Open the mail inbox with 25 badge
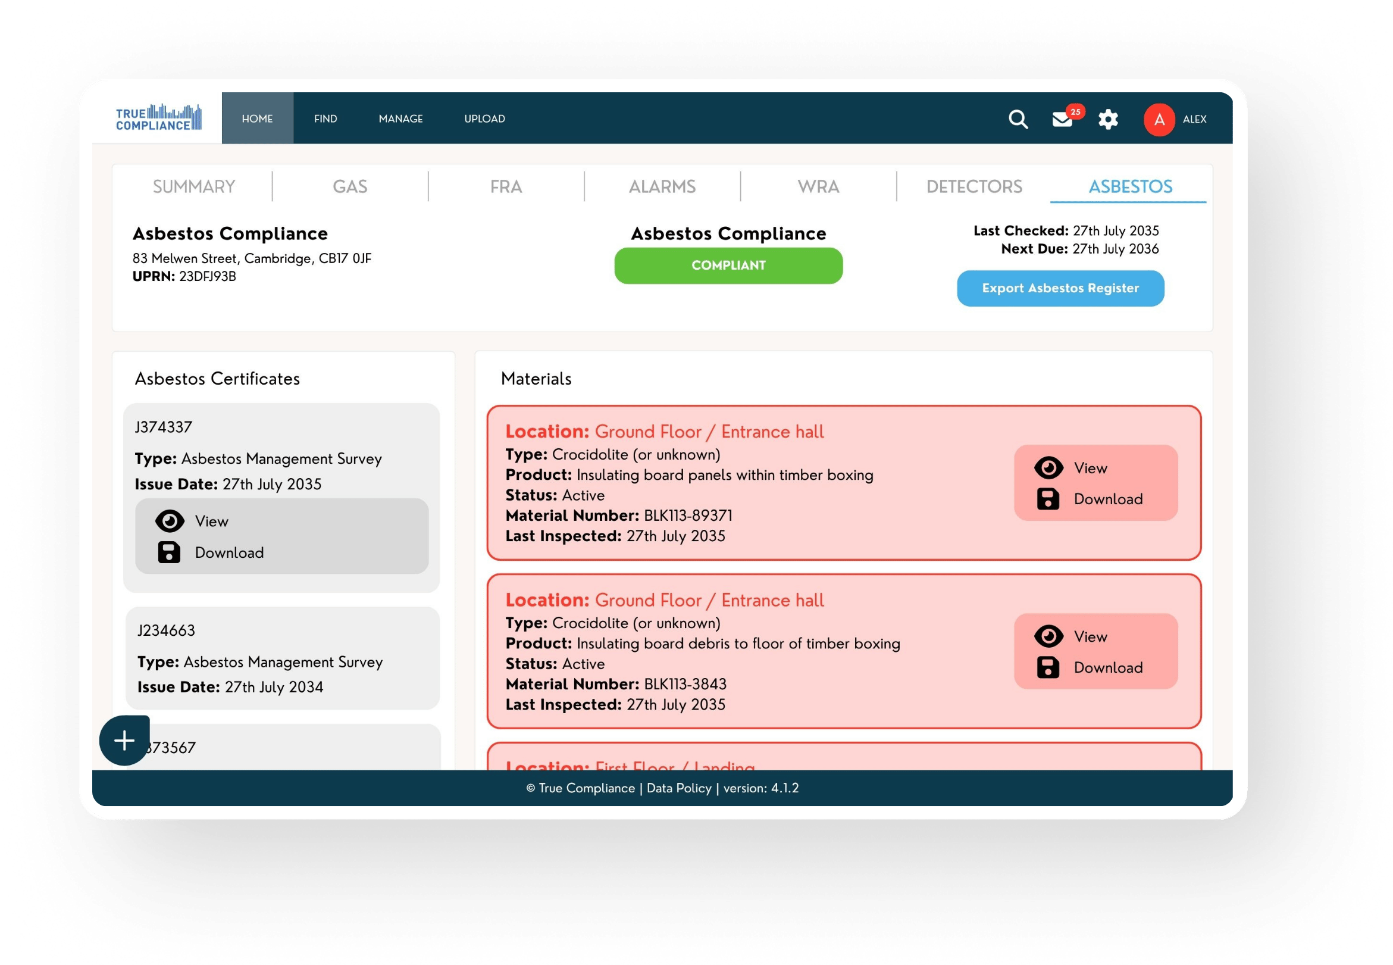1393x965 pixels. (1062, 119)
